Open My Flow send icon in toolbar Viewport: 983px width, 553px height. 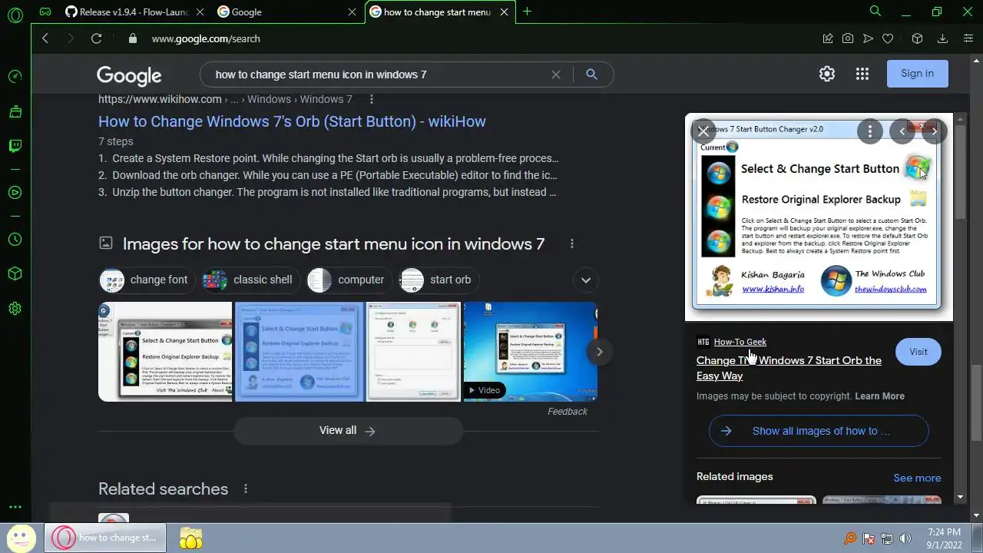point(868,38)
